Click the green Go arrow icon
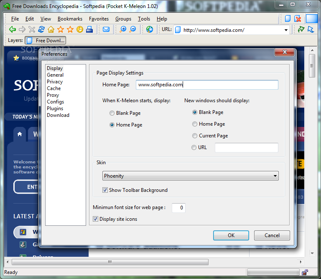 click(x=301, y=29)
